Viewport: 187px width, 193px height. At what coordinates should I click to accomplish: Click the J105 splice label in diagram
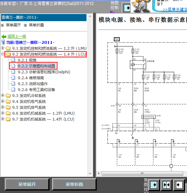point(158,116)
